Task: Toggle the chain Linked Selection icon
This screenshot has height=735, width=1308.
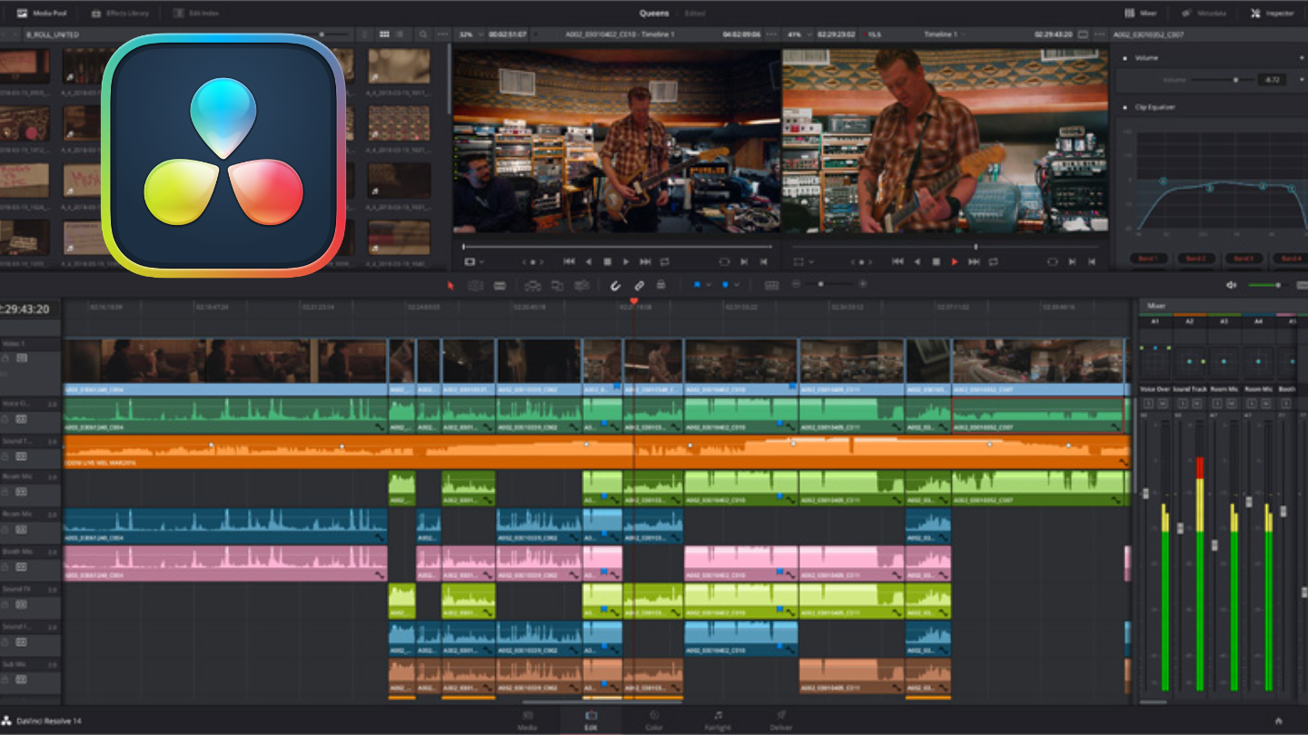Action: [x=639, y=285]
